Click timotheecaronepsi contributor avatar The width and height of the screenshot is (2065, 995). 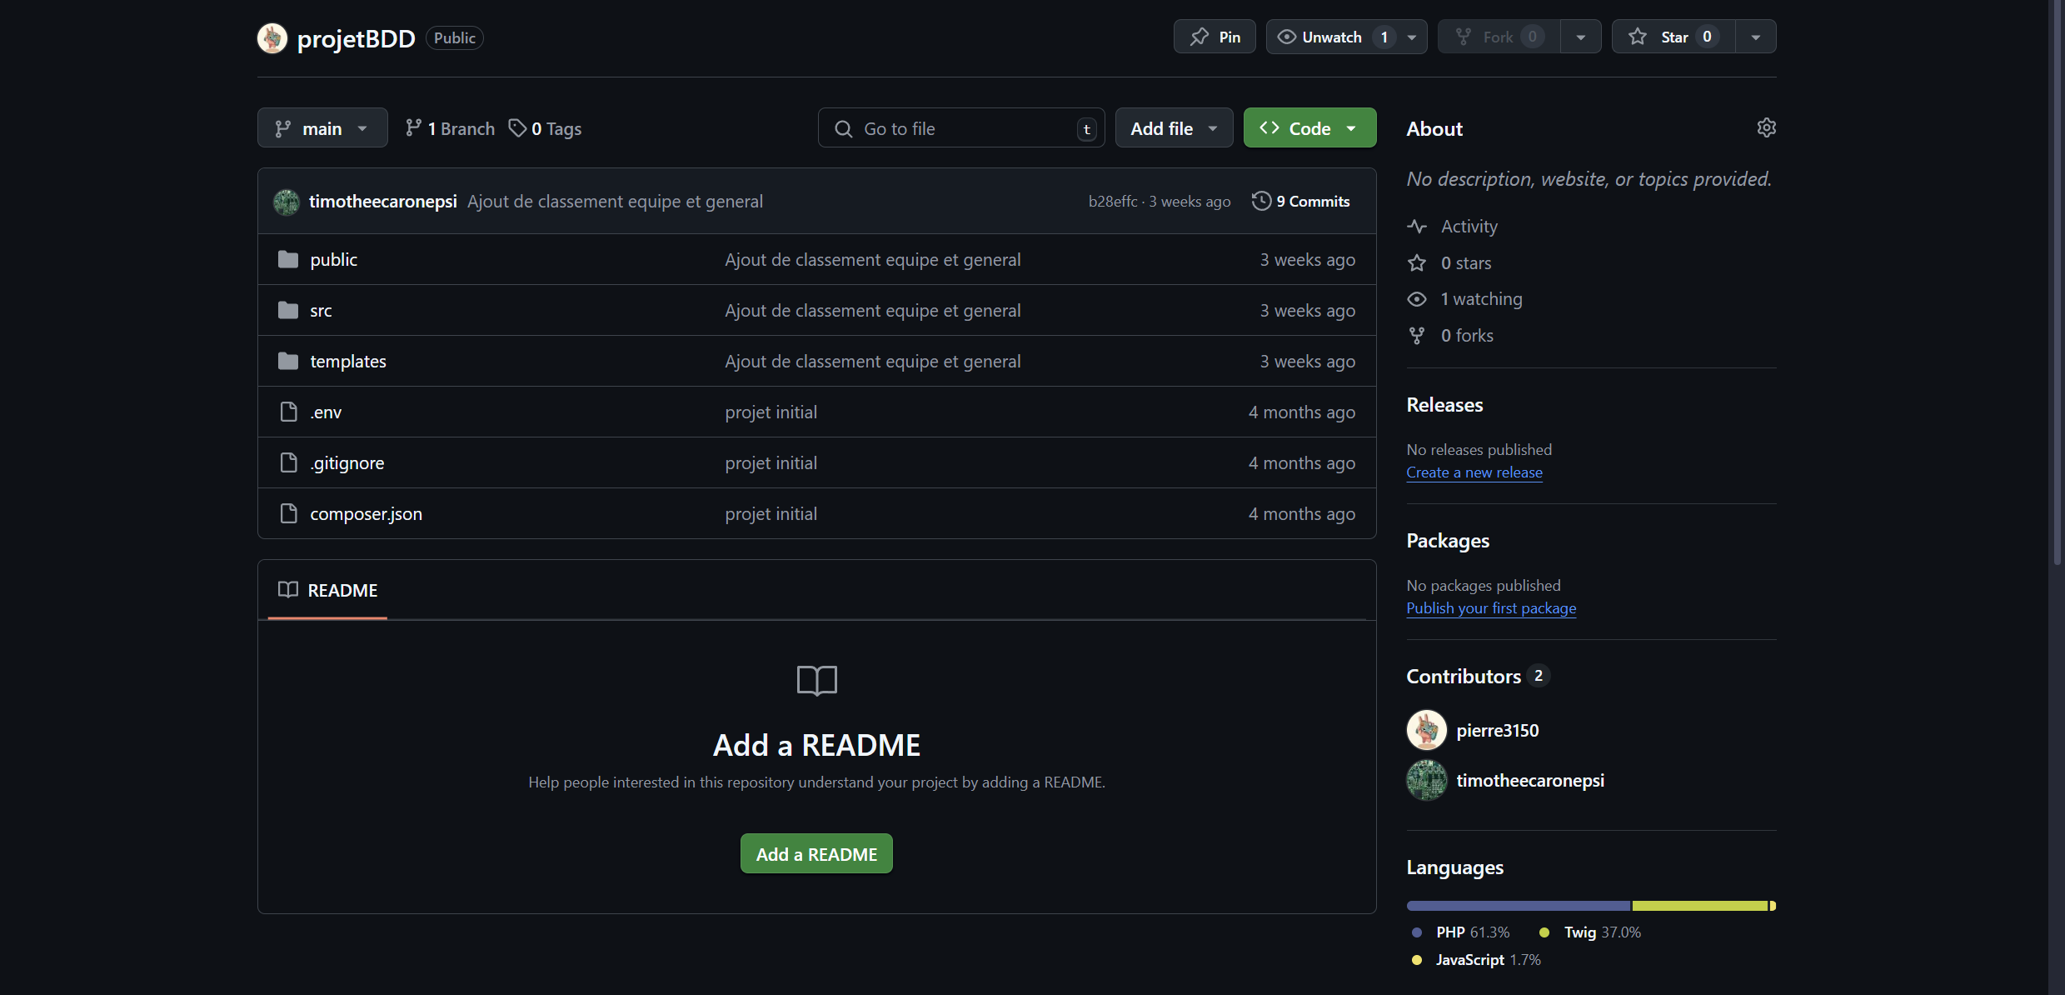pos(1427,780)
